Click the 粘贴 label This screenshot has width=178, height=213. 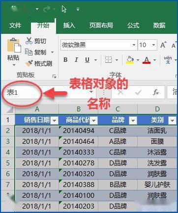pyautogui.click(x=13, y=57)
